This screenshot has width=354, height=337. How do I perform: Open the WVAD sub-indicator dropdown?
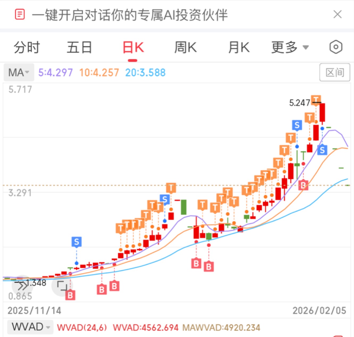[x=30, y=327]
